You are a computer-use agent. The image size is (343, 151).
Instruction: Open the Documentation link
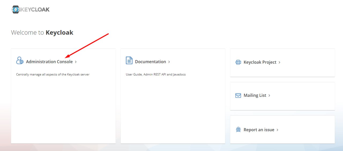150,62
